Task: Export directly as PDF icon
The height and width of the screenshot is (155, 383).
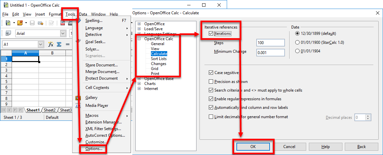Action: (62, 23)
